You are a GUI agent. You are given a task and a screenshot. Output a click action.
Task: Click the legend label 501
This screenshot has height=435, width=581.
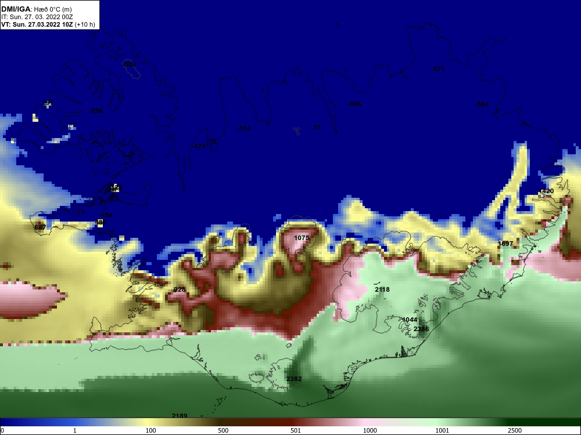pos(296,430)
